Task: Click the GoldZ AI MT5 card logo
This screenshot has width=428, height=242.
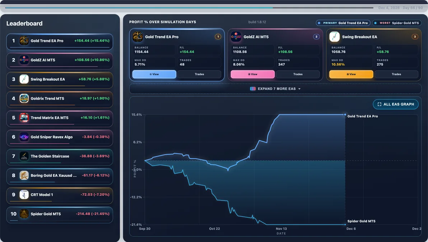Action: [236, 37]
